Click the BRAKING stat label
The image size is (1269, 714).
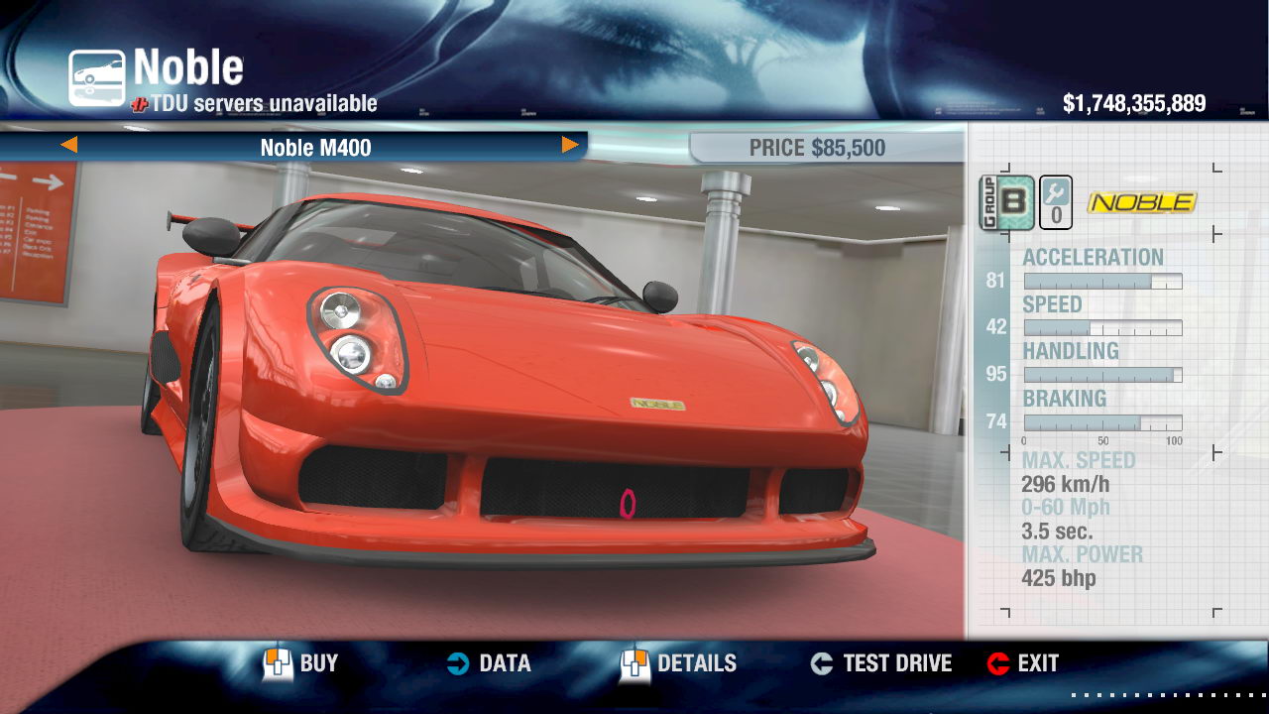click(x=1065, y=399)
